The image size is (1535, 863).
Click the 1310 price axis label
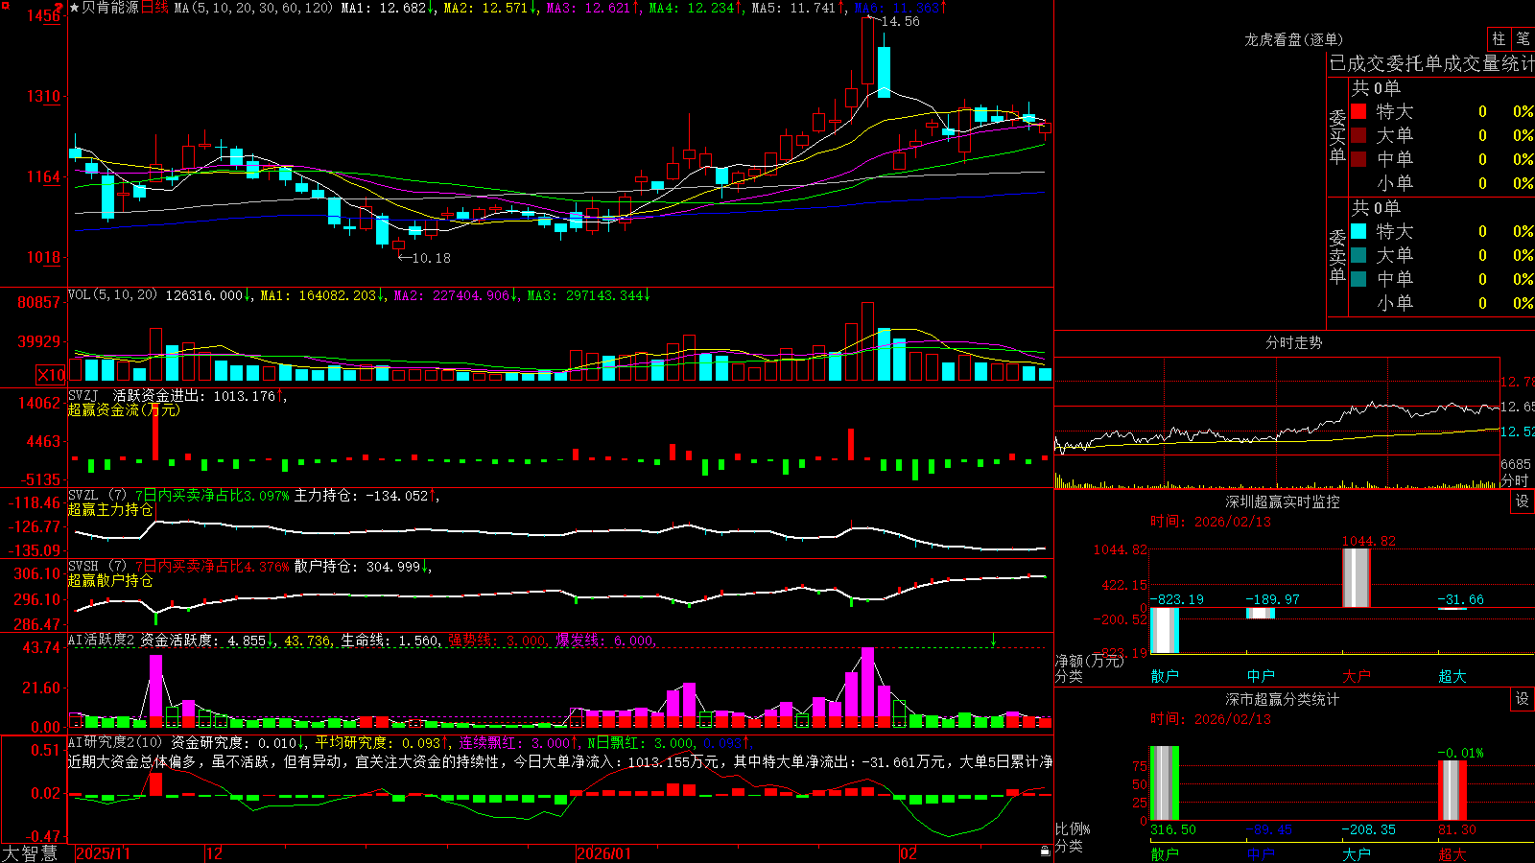pyautogui.click(x=43, y=96)
